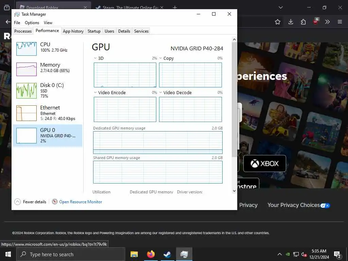
Task: Show hidden system tray icons
Action: [280, 254]
